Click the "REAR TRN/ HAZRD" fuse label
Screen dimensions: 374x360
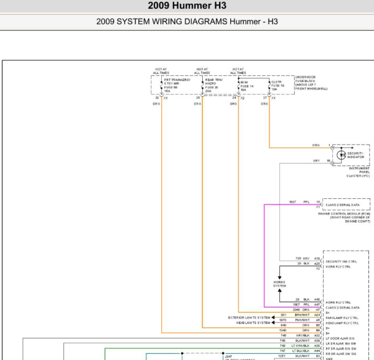pos(213,81)
